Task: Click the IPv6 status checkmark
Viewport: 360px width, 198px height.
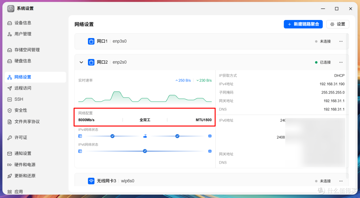Action: point(145,151)
